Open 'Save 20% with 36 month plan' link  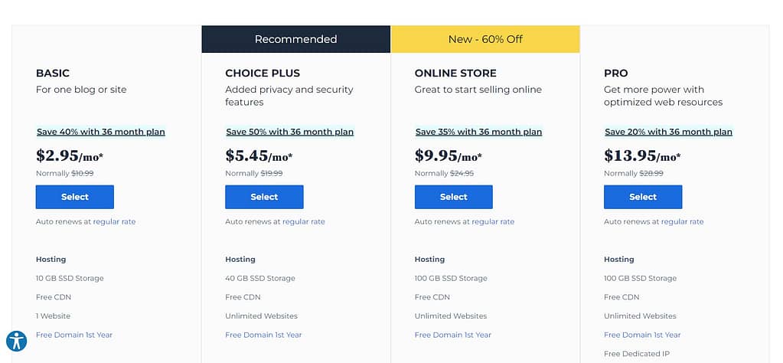(668, 132)
